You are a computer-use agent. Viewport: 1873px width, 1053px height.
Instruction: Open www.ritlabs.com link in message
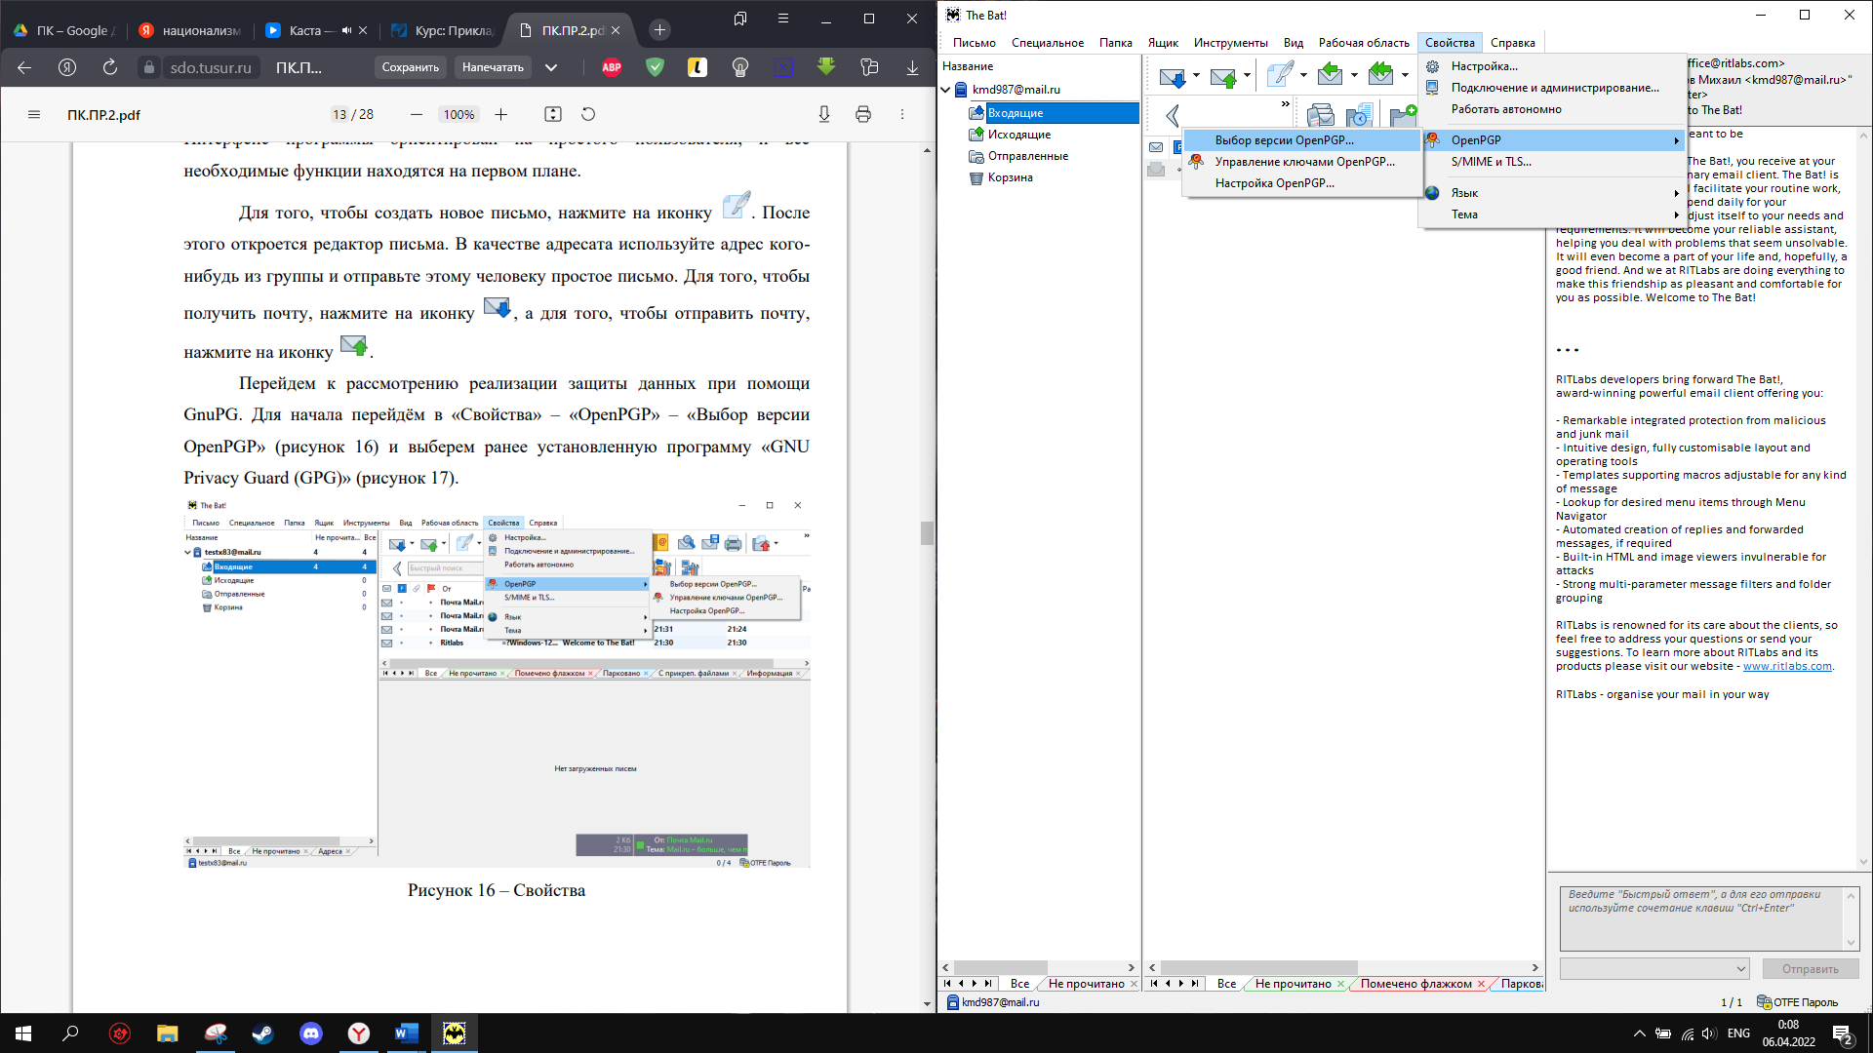pyautogui.click(x=1787, y=667)
